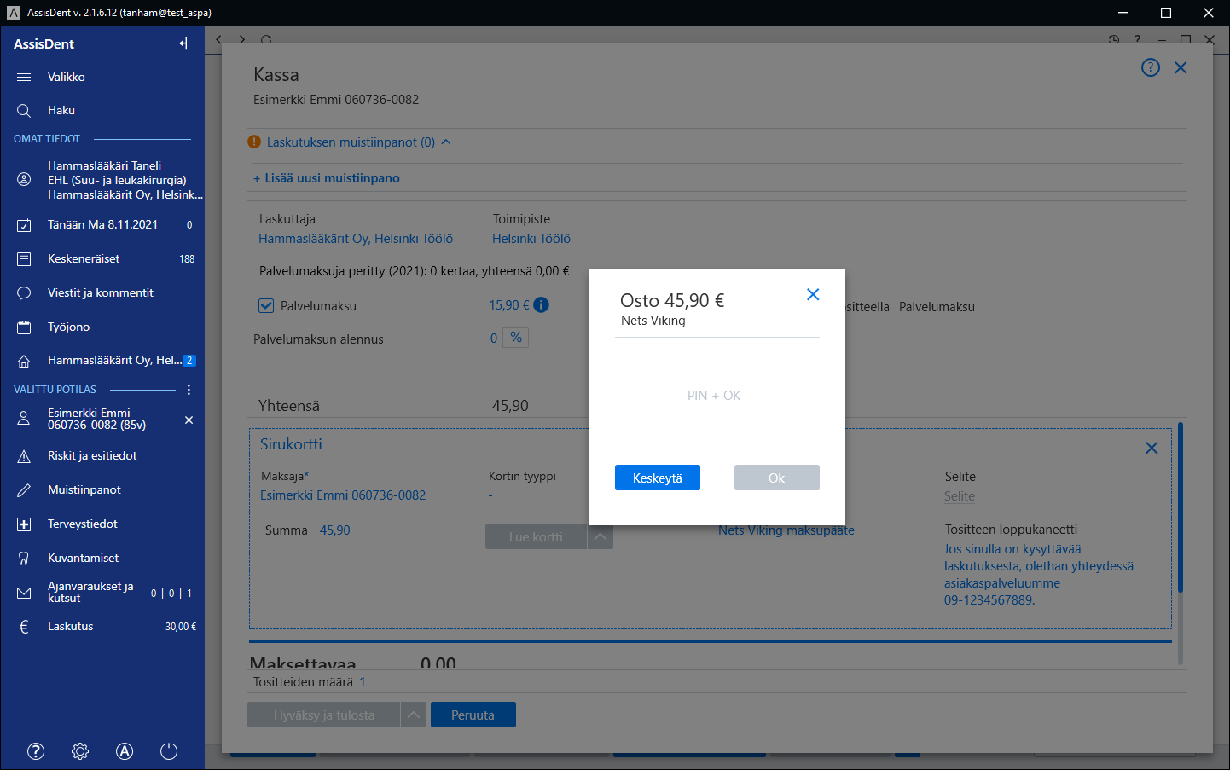This screenshot has height=770, width=1230.
Task: Toggle the Palvelumaksu checkbox
Action: (266, 306)
